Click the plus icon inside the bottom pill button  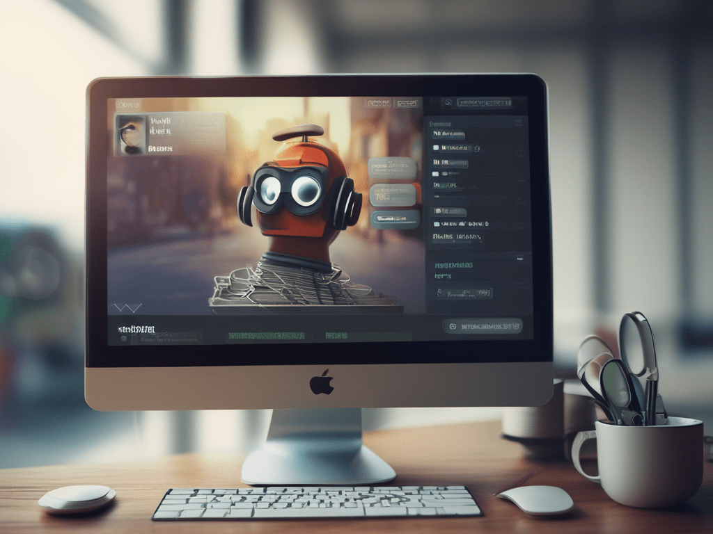[x=453, y=325]
